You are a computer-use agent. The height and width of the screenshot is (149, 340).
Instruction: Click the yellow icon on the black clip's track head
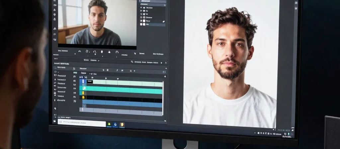coord(83,97)
